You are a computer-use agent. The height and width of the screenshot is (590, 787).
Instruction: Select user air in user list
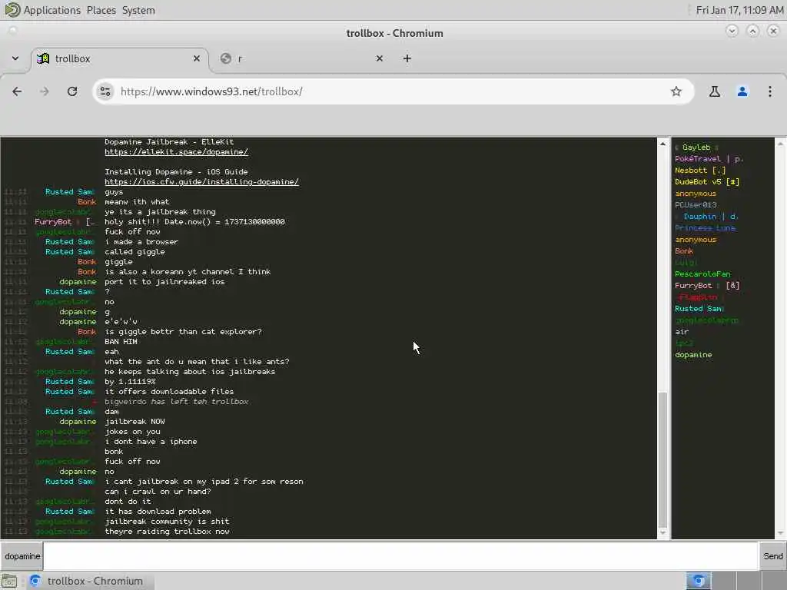coord(682,332)
